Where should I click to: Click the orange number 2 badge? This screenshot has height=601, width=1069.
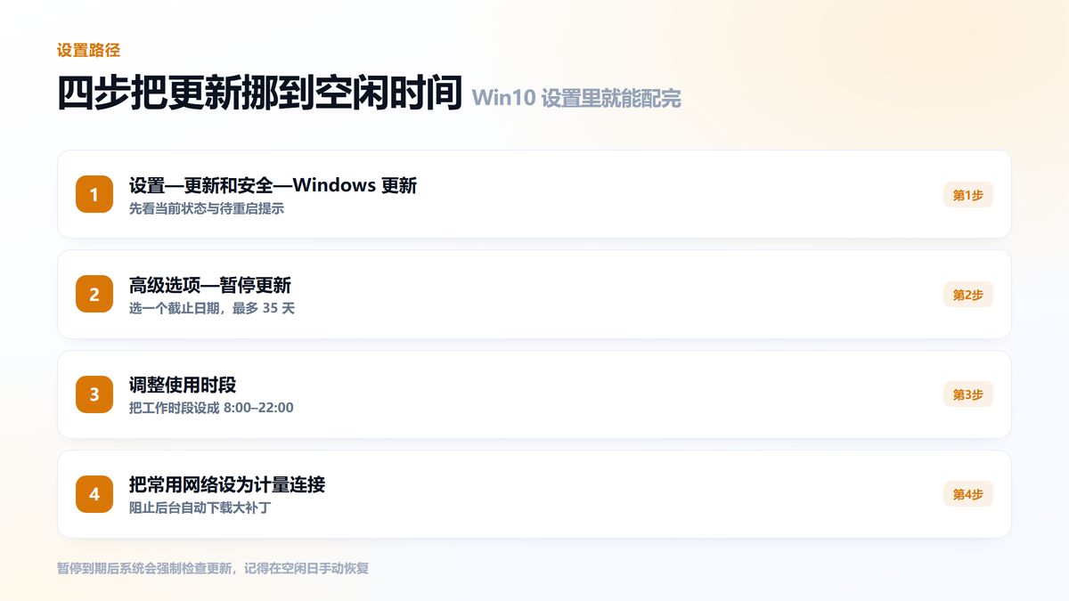94,294
